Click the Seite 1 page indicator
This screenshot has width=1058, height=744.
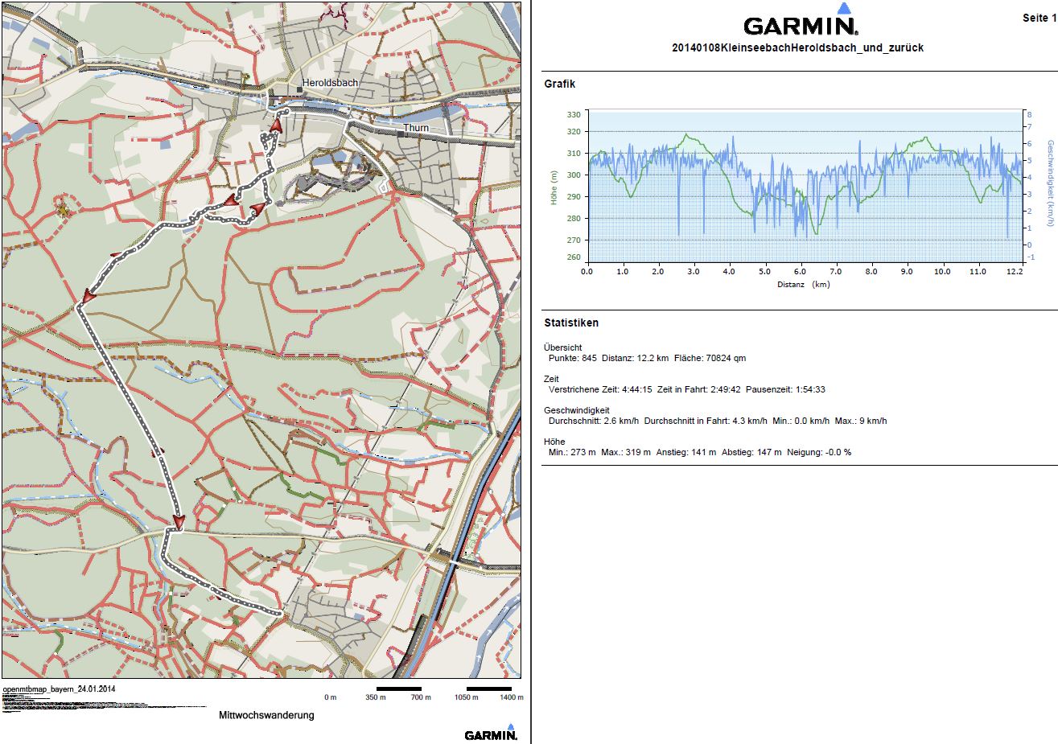1038,18
